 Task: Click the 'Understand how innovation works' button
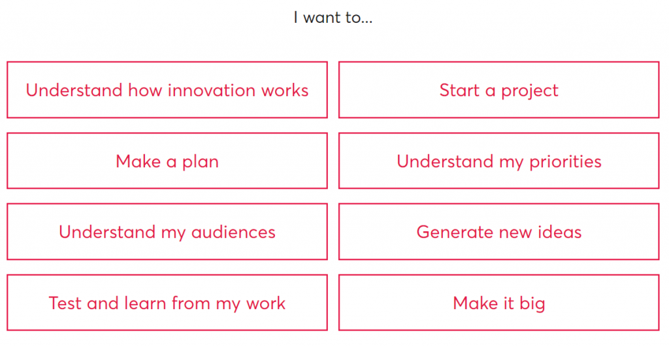click(x=167, y=90)
